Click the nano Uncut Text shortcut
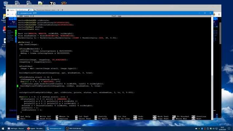233x131 pixels. pos(84,119)
